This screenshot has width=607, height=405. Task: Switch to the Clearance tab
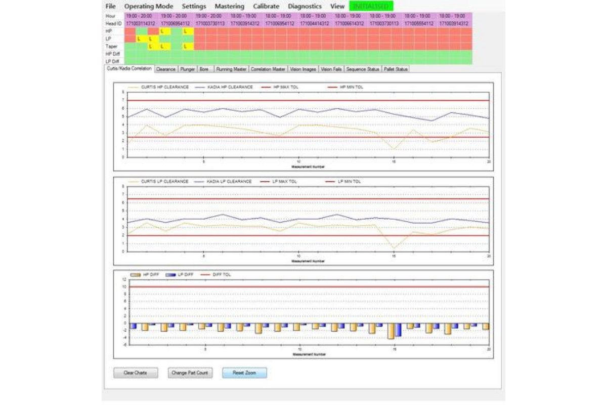(x=166, y=69)
